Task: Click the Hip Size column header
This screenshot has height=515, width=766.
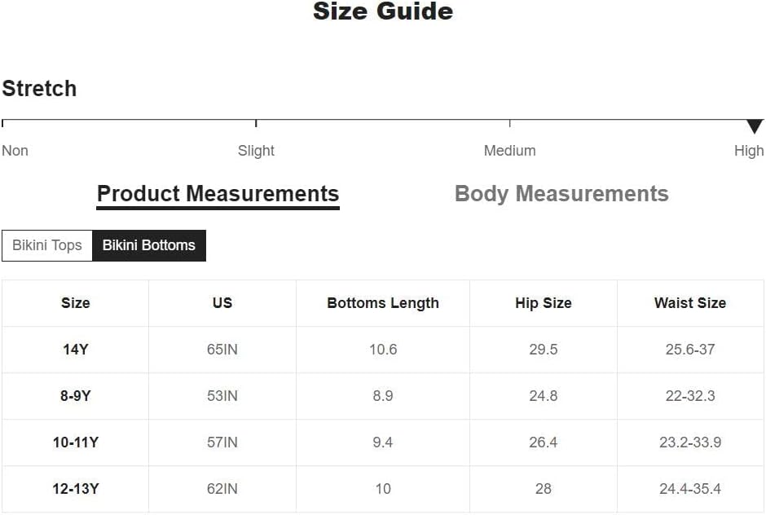Action: click(x=544, y=303)
